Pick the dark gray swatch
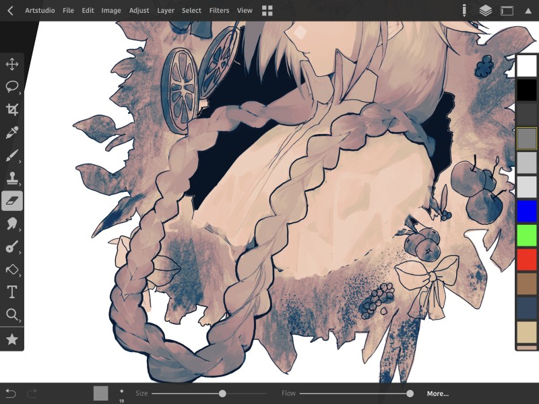Screen dimensions: 539x404 [x=527, y=114]
